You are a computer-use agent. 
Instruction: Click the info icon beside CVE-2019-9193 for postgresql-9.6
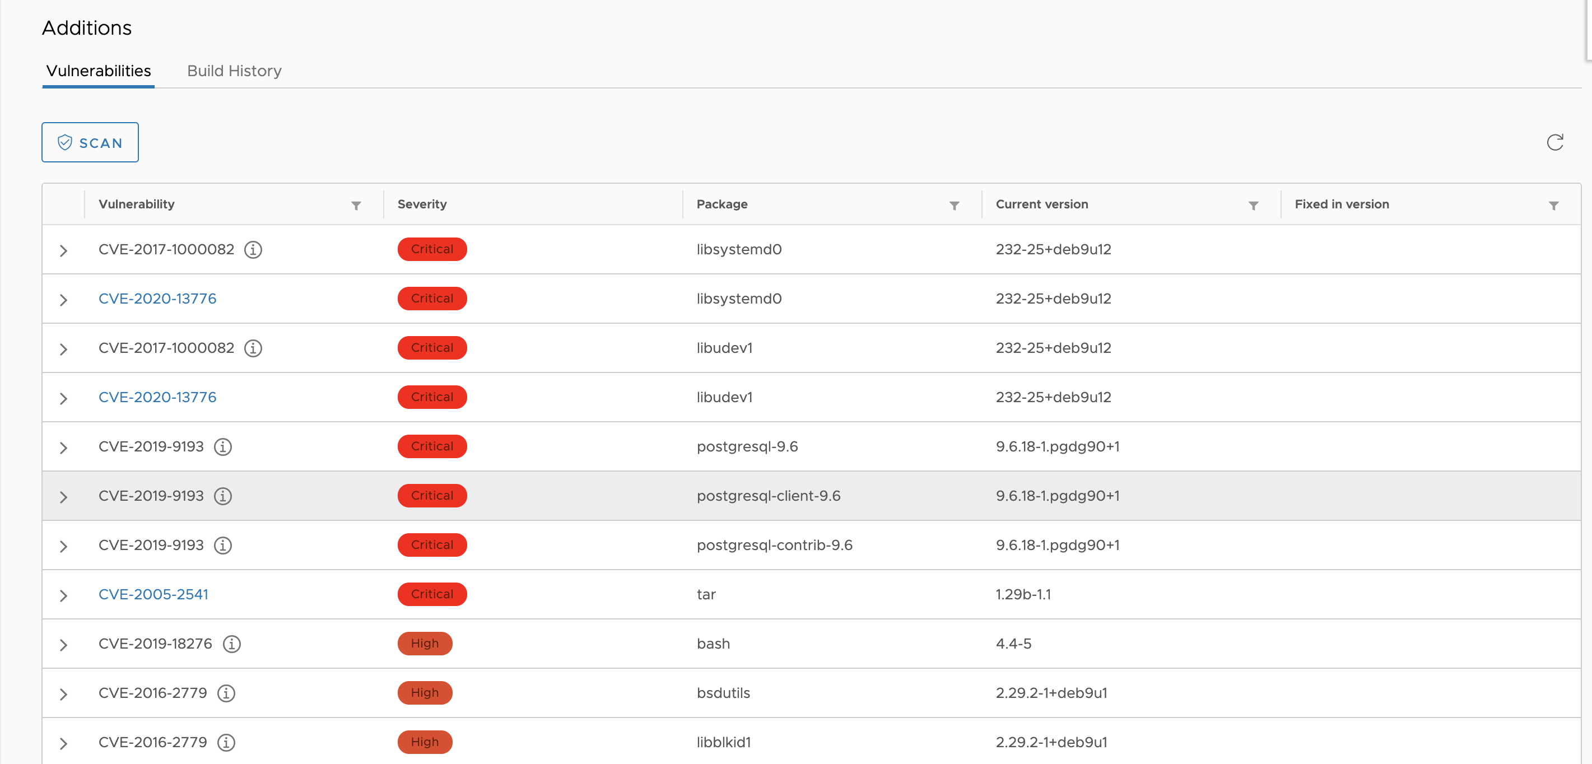(223, 448)
